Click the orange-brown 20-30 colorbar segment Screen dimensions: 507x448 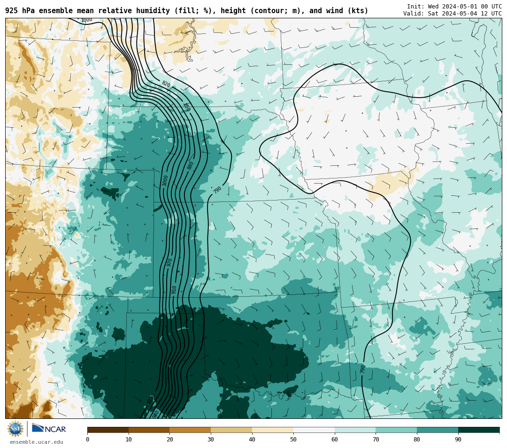[x=191, y=430]
